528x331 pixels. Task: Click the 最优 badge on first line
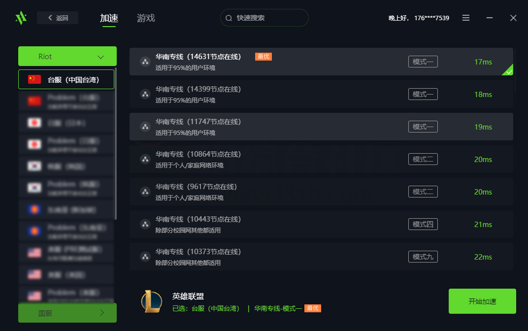264,57
